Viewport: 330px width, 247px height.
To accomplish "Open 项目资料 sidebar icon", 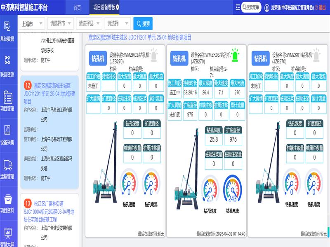I will pos(7,203).
